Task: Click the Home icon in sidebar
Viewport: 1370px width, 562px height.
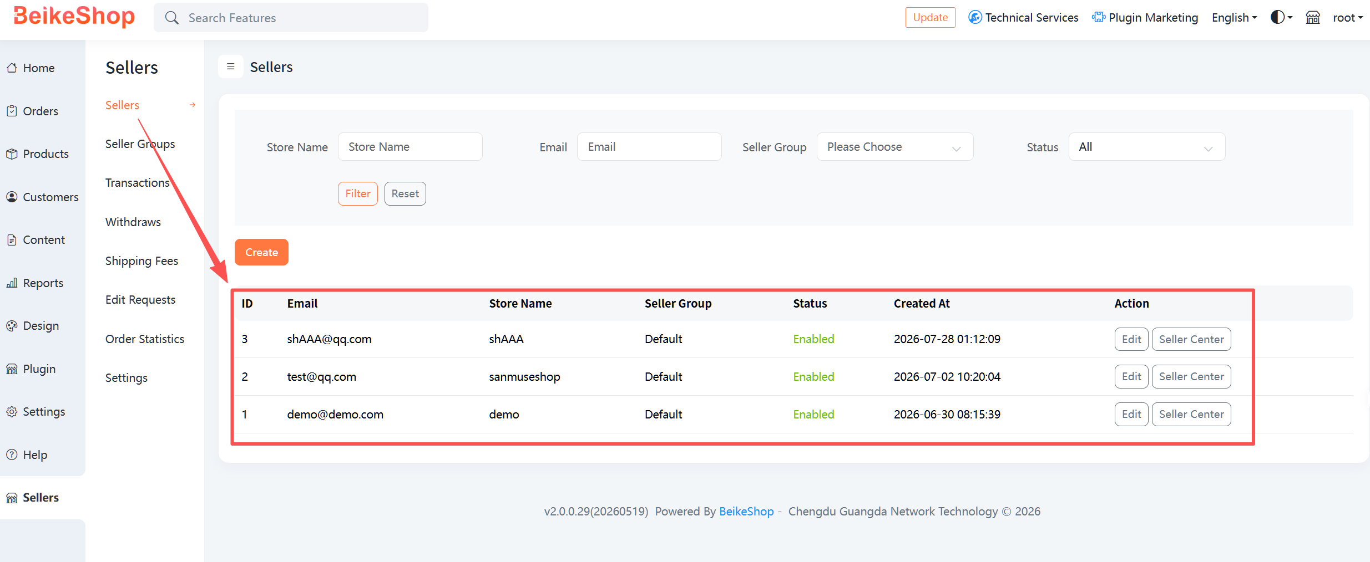Action: tap(12, 68)
